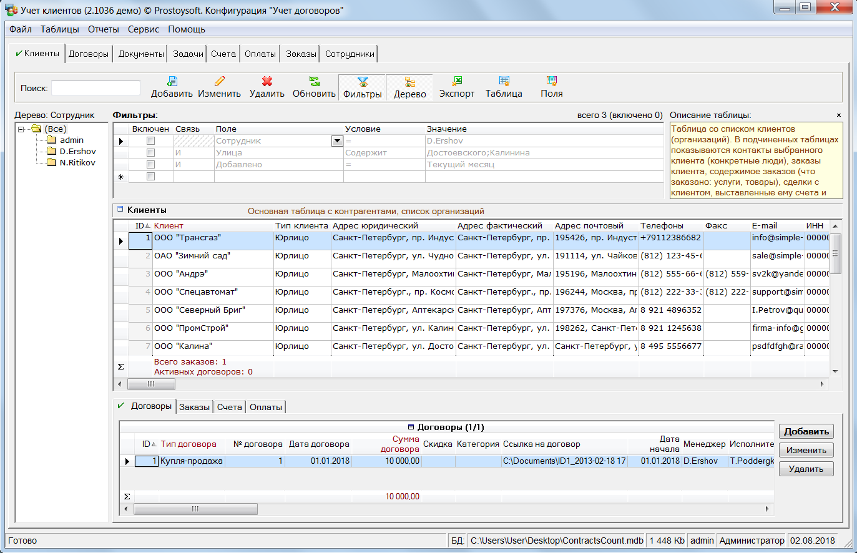
Task: Open the Поля (Fields) toolbar icon
Action: [551, 82]
